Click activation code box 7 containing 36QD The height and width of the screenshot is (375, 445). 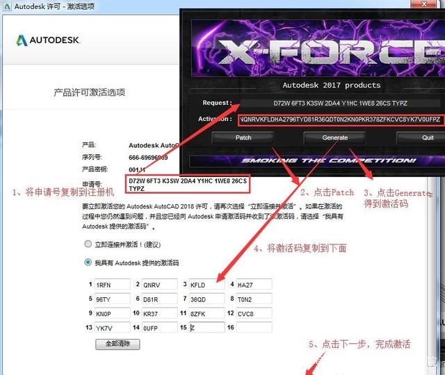pyautogui.click(x=207, y=299)
